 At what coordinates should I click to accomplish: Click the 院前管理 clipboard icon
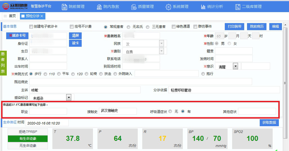tap(64, 7)
